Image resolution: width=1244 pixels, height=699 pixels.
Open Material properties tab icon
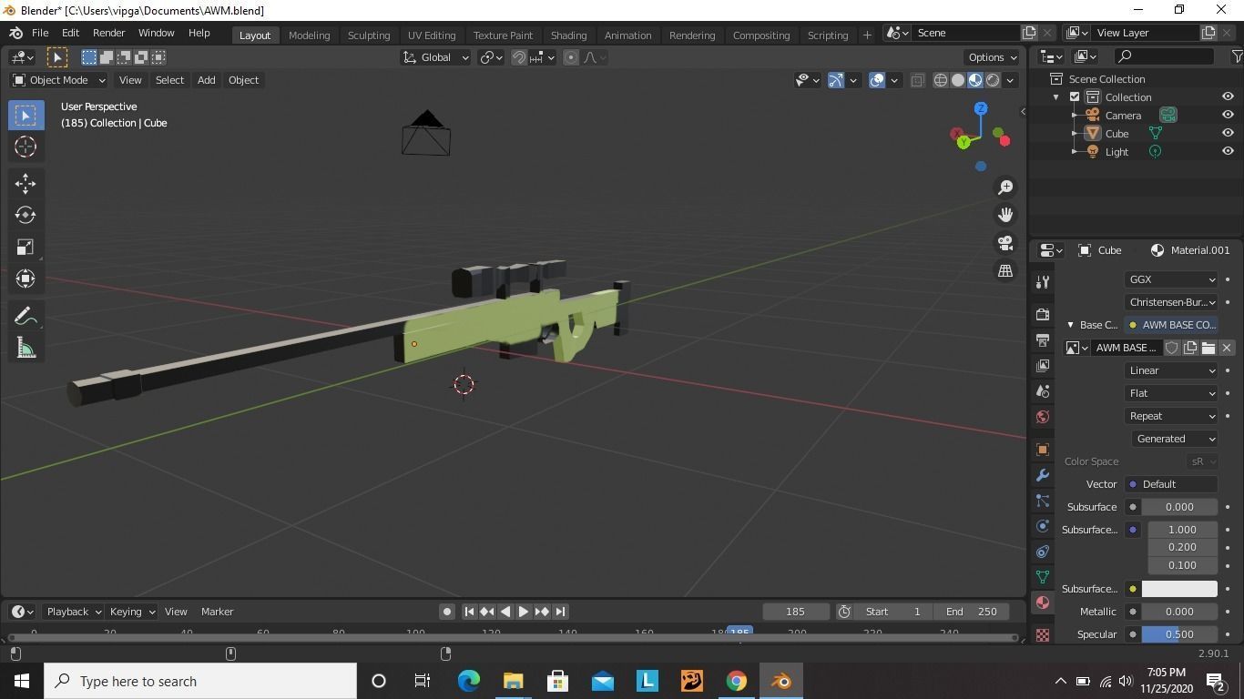[x=1043, y=603]
